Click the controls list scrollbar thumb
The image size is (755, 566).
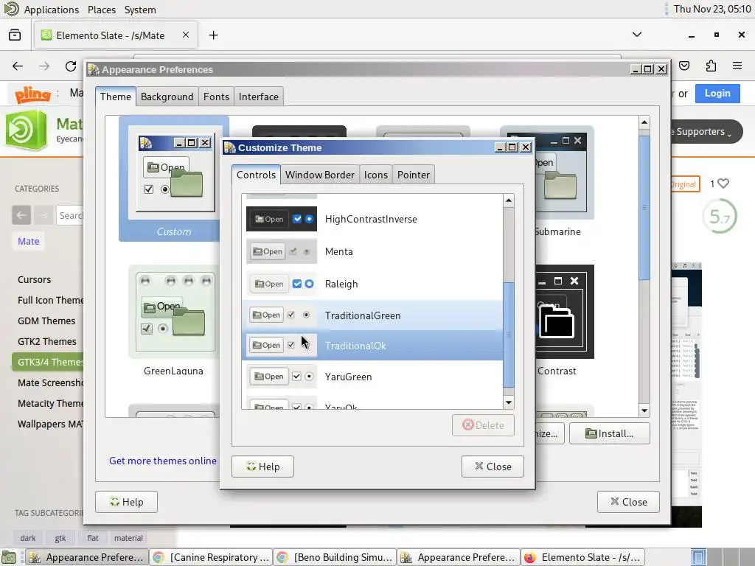(509, 335)
